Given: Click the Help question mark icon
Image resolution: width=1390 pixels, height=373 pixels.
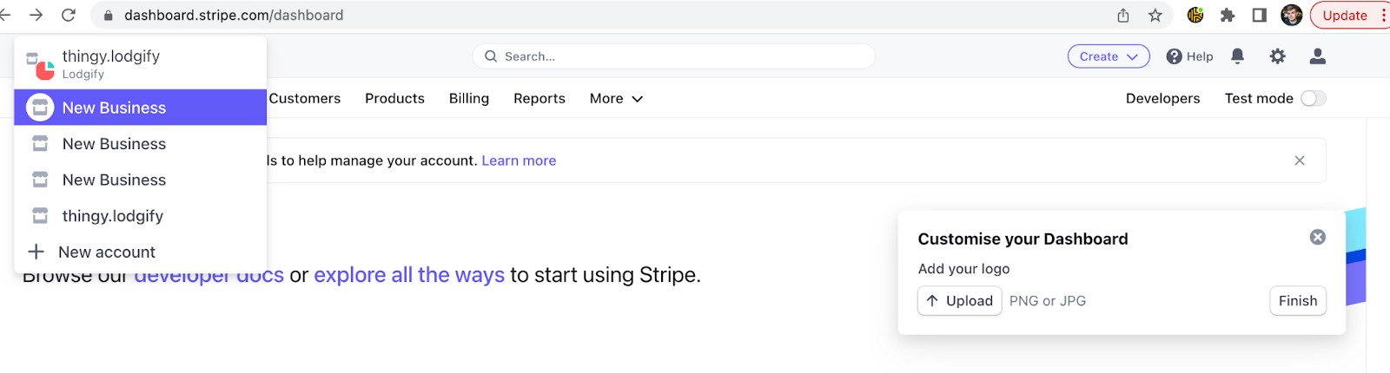Looking at the screenshot, I should tap(1175, 56).
